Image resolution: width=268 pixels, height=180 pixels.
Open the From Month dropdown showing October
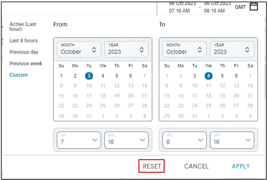pyautogui.click(x=79, y=49)
